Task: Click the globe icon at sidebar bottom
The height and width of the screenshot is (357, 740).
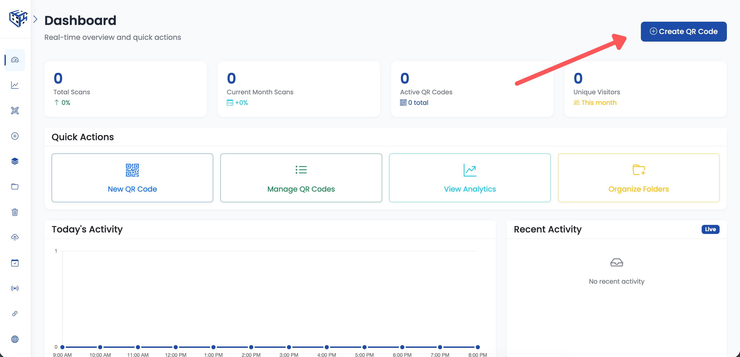Action: tap(15, 339)
